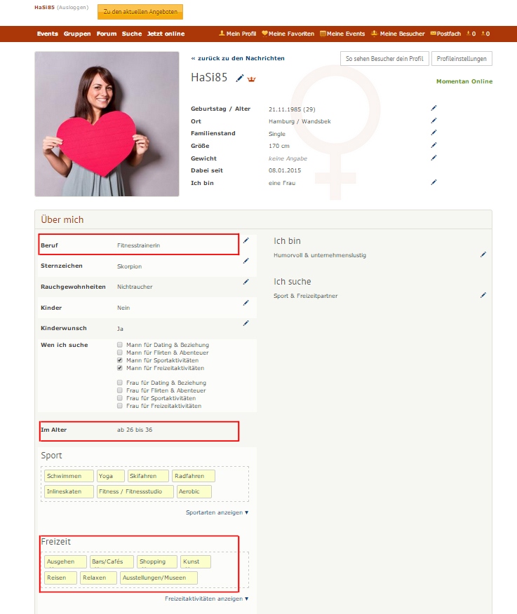Click zurück zu den Nachrichten link
This screenshot has height=614, width=517.
point(238,58)
